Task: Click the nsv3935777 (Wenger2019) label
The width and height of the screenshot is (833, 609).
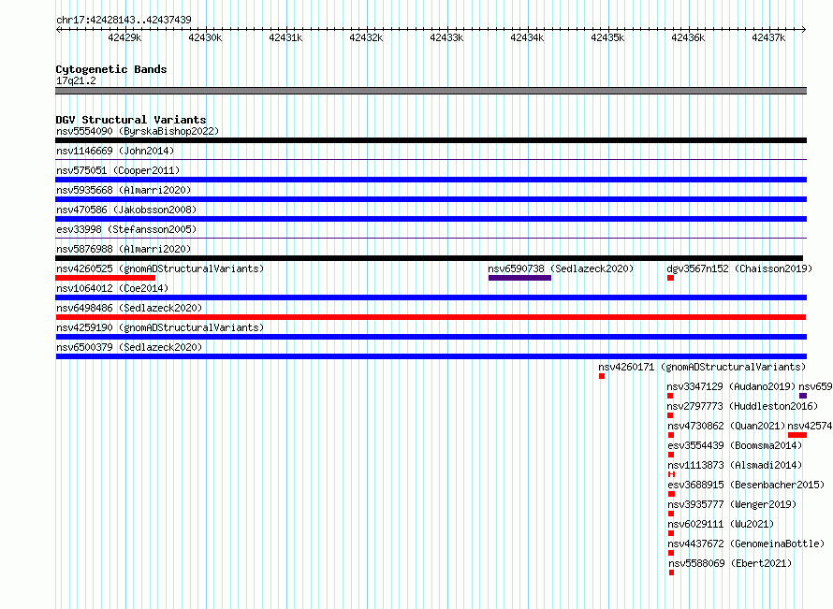Action: click(x=732, y=504)
